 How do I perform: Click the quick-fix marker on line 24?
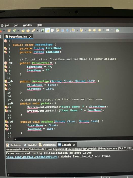[x=6, y=125]
